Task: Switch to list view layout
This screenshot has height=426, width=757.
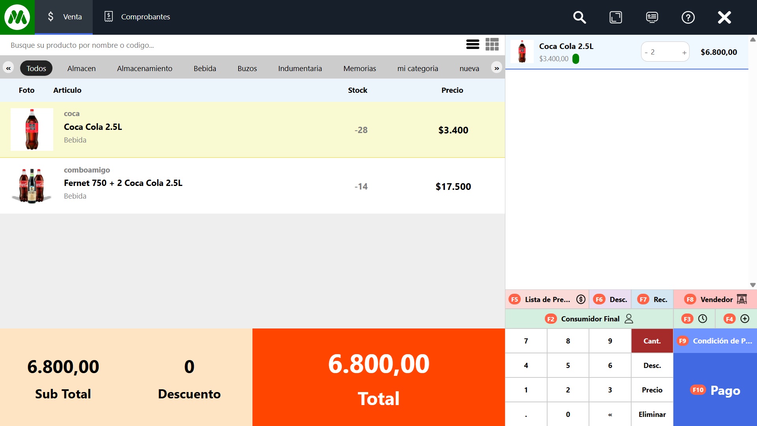Action: [473, 45]
